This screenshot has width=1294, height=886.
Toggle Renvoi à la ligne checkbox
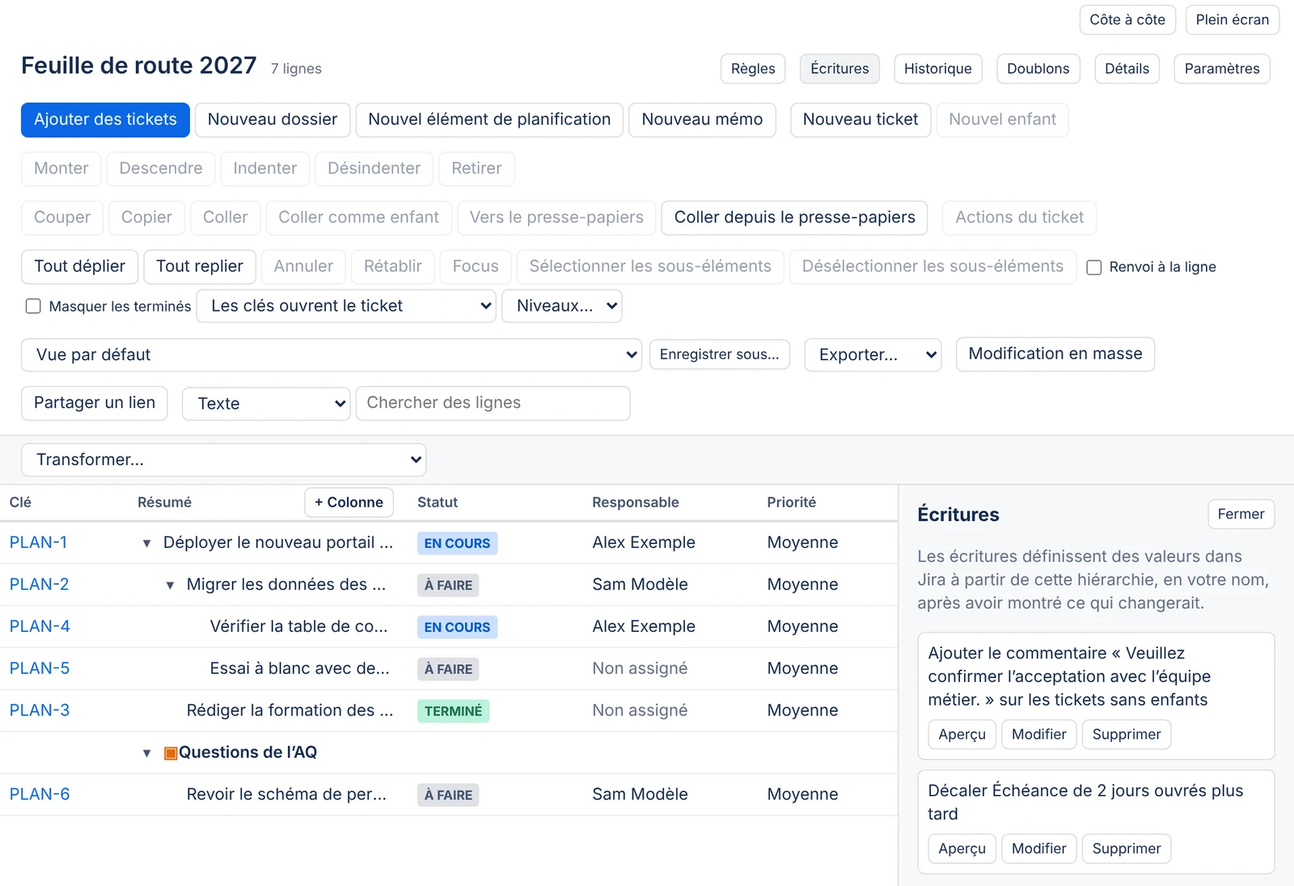(1093, 267)
